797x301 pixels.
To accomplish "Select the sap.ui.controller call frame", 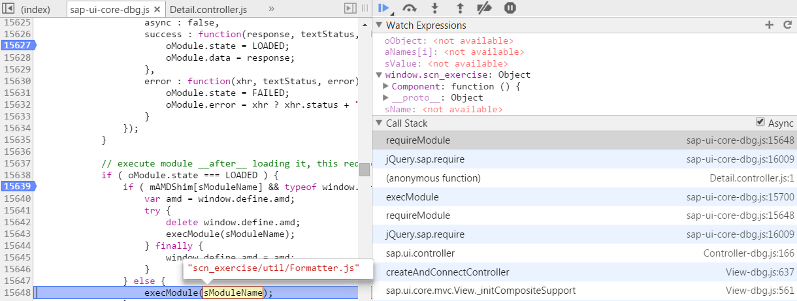I will pos(584,253).
